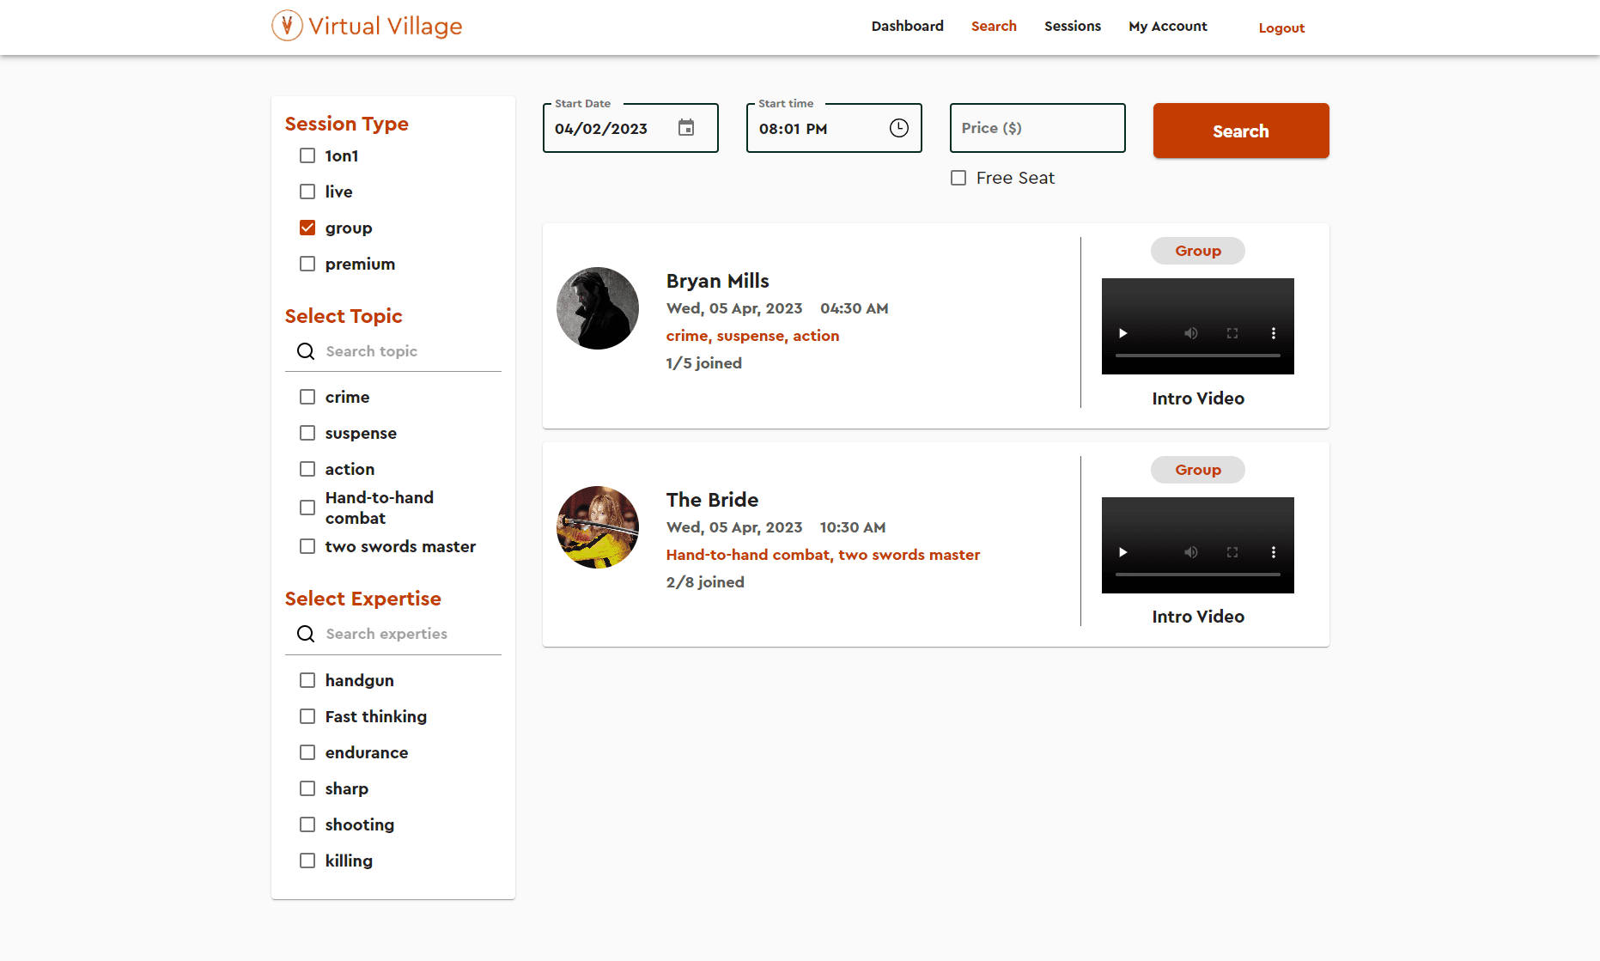
Task: Click the Logout link
Action: point(1281,27)
